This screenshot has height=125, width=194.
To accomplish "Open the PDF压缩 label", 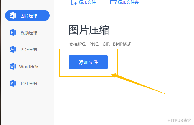I will (x=29, y=50).
